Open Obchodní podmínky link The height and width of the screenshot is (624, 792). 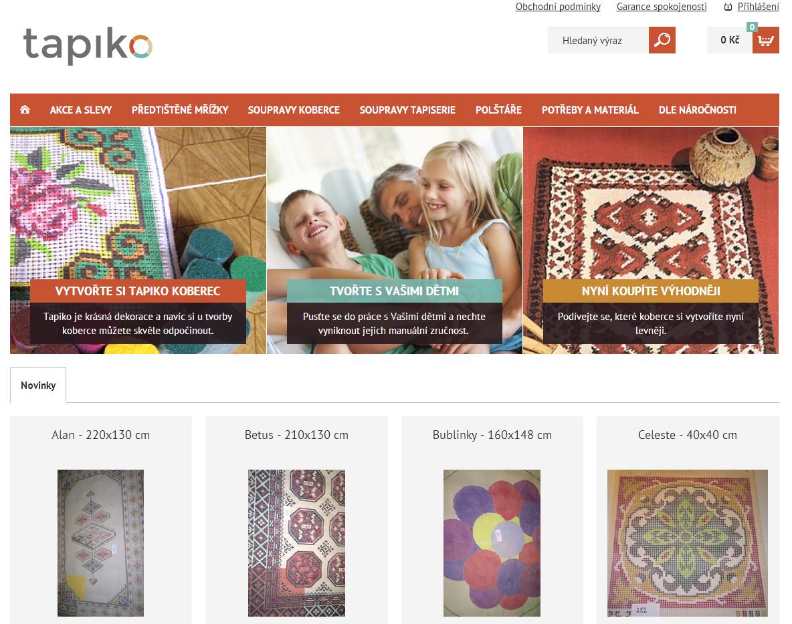[x=558, y=7]
